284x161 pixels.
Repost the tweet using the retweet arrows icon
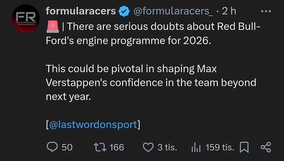coord(100,147)
